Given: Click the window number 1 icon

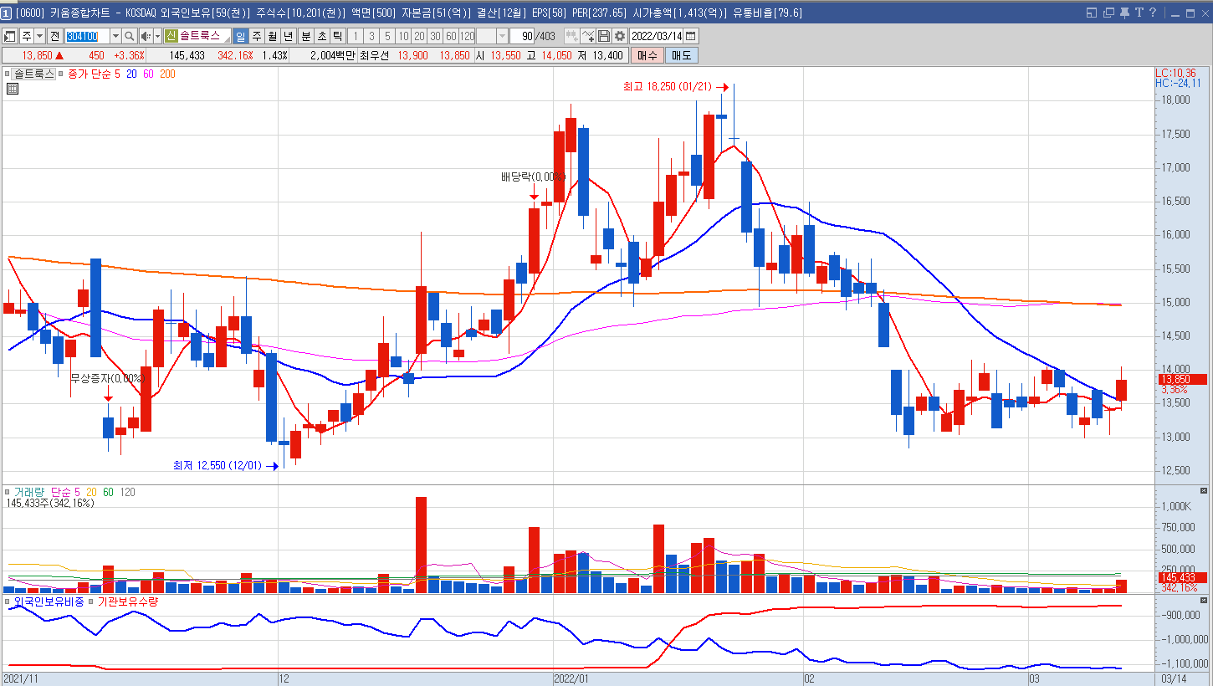Looking at the screenshot, I should (x=7, y=13).
